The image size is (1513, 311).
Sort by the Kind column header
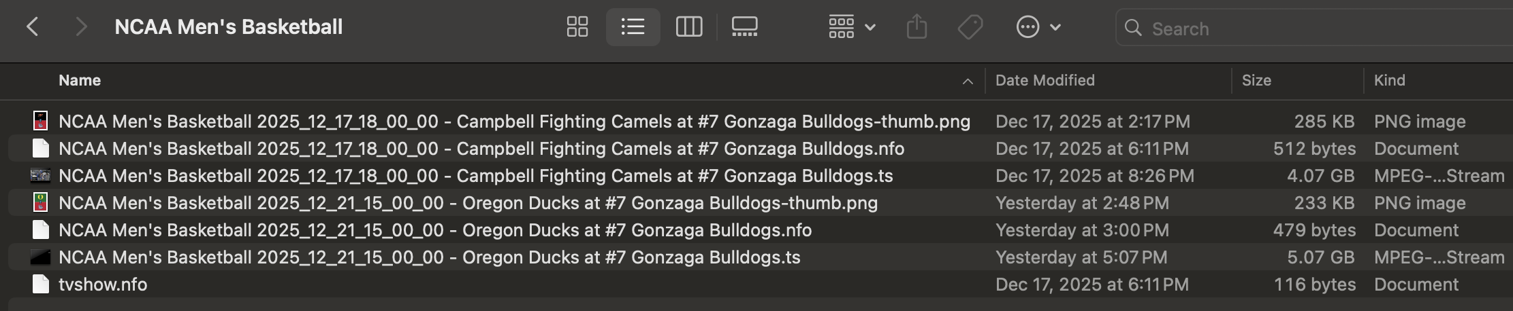(1389, 80)
